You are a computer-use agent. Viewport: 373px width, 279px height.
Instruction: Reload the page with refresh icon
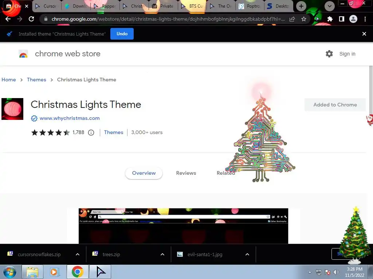[31, 19]
